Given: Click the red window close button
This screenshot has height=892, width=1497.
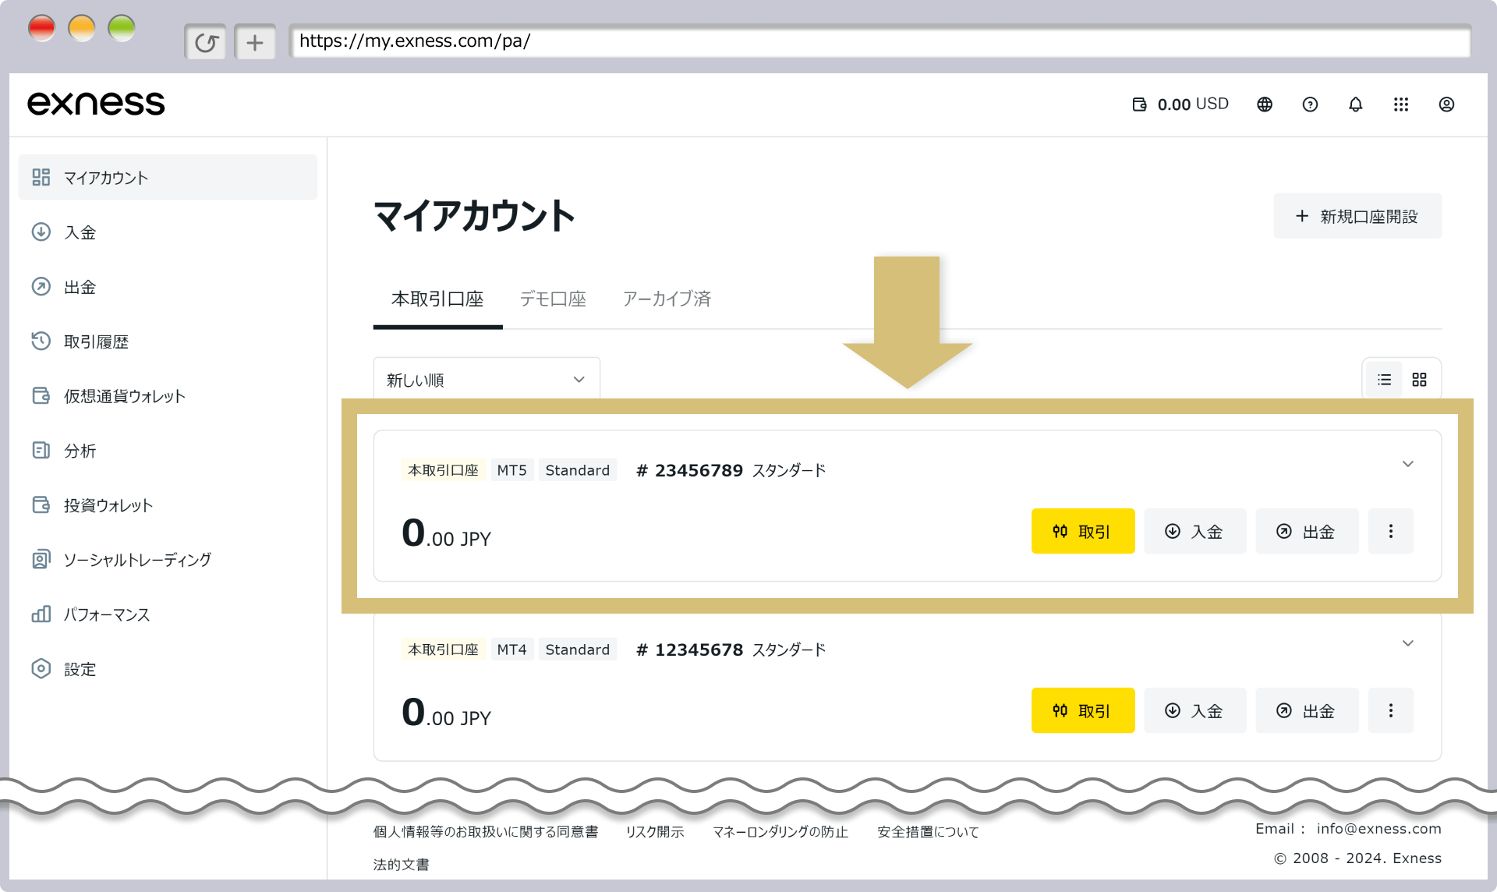Looking at the screenshot, I should [42, 29].
